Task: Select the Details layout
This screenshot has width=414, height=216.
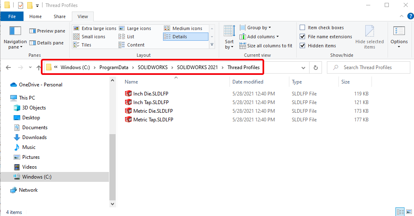Action: click(x=186, y=37)
